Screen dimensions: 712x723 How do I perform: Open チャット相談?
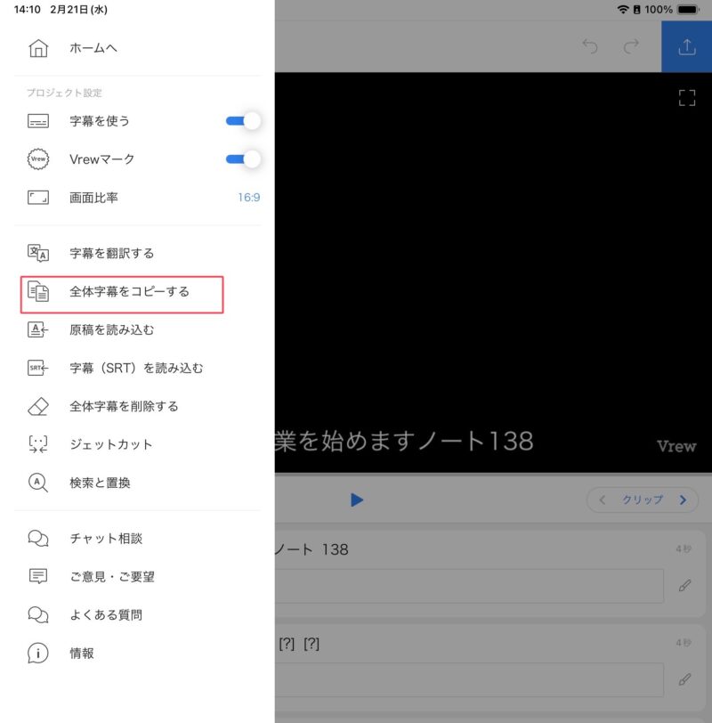106,538
